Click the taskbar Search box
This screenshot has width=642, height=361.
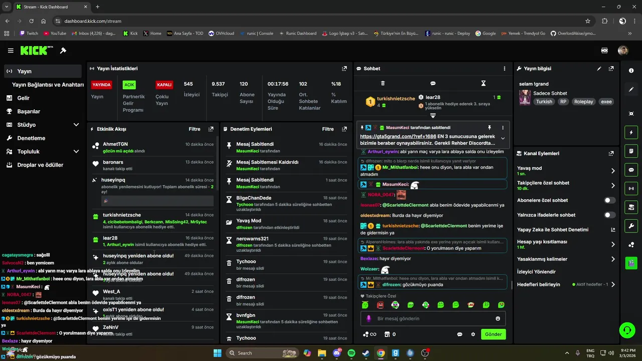(262, 353)
